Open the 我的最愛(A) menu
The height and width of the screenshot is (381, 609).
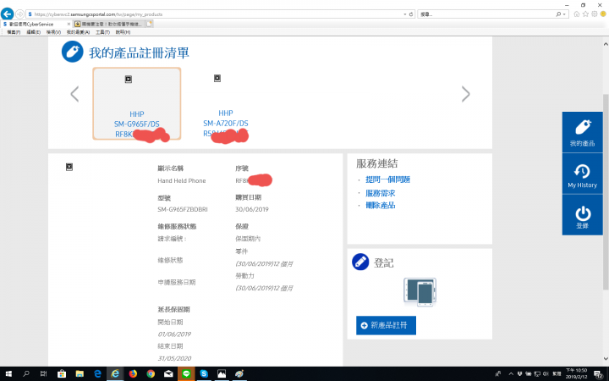click(x=78, y=32)
